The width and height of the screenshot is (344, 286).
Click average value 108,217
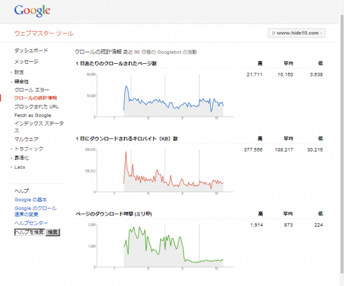pyautogui.click(x=284, y=150)
